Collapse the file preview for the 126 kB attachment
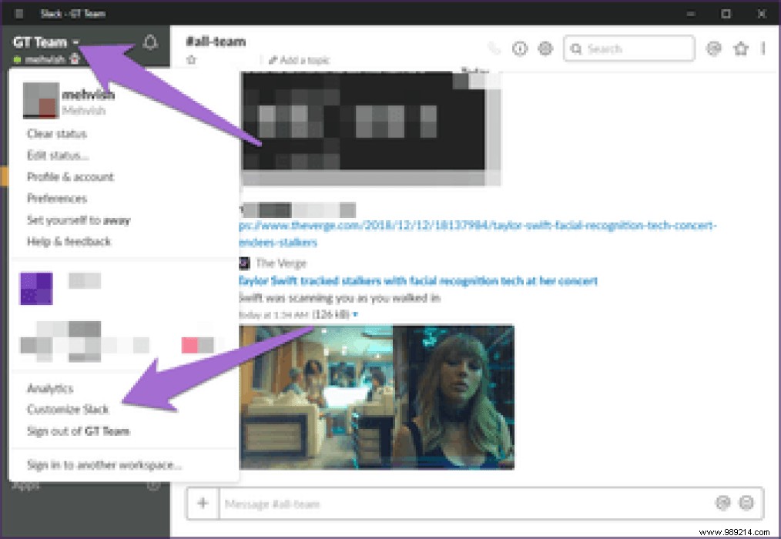This screenshot has width=781, height=539. point(354,313)
